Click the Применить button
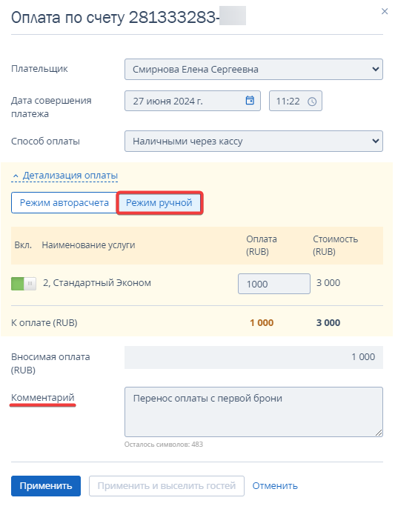 click(x=46, y=486)
